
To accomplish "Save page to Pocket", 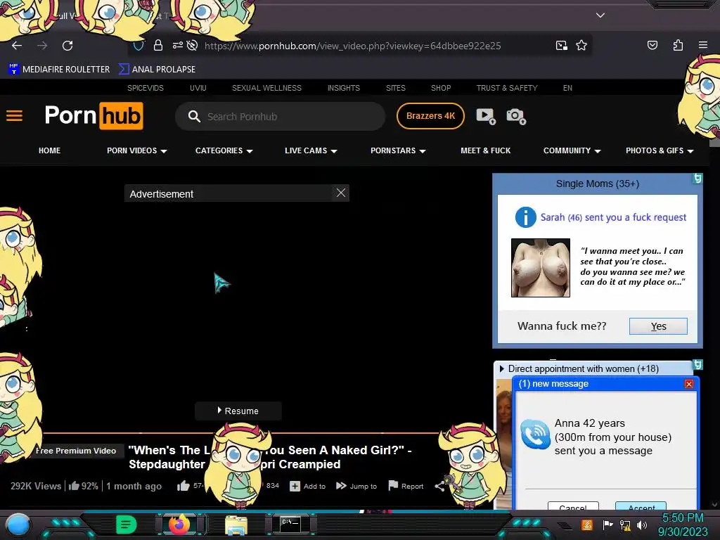I will (652, 45).
